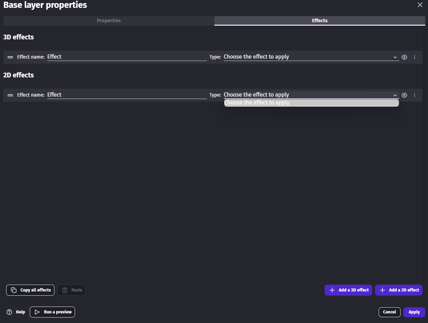This screenshot has height=323, width=428.
Task: Collapse the 2D effect Type dropdown
Action: pyautogui.click(x=311, y=95)
